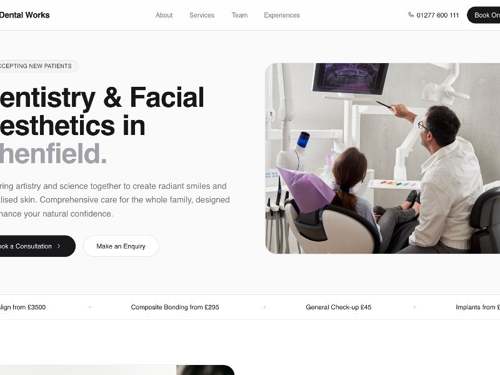Open the Services menu item
The height and width of the screenshot is (375, 500).
click(202, 15)
